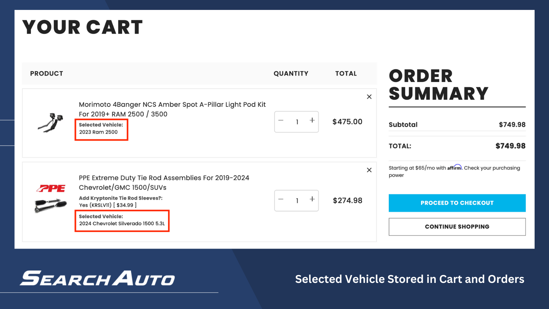This screenshot has height=309, width=549.
Task: Remove the Morimoto light pod kit from cart
Action: click(x=369, y=97)
